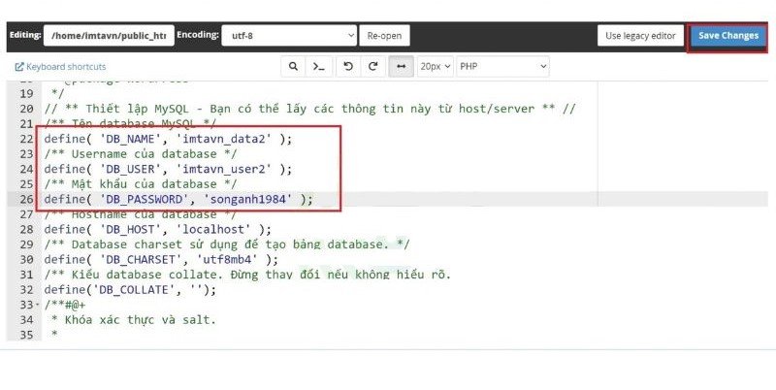Open the PHP language mode dropdown

pos(502,67)
